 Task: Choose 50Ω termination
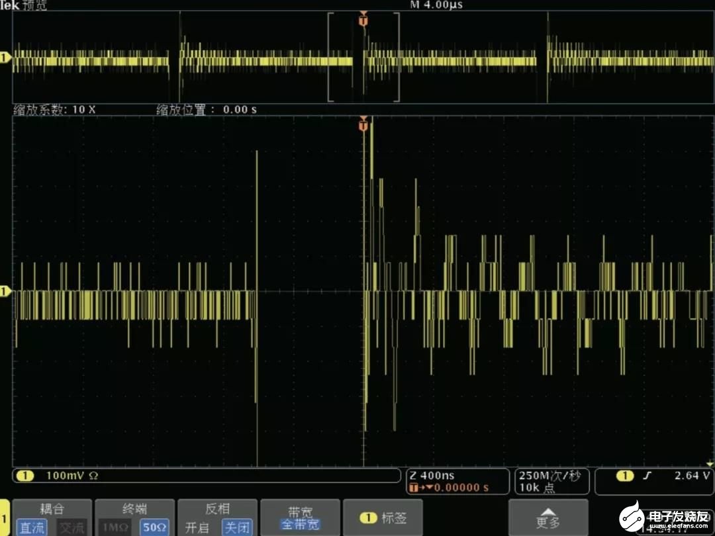pos(154,527)
